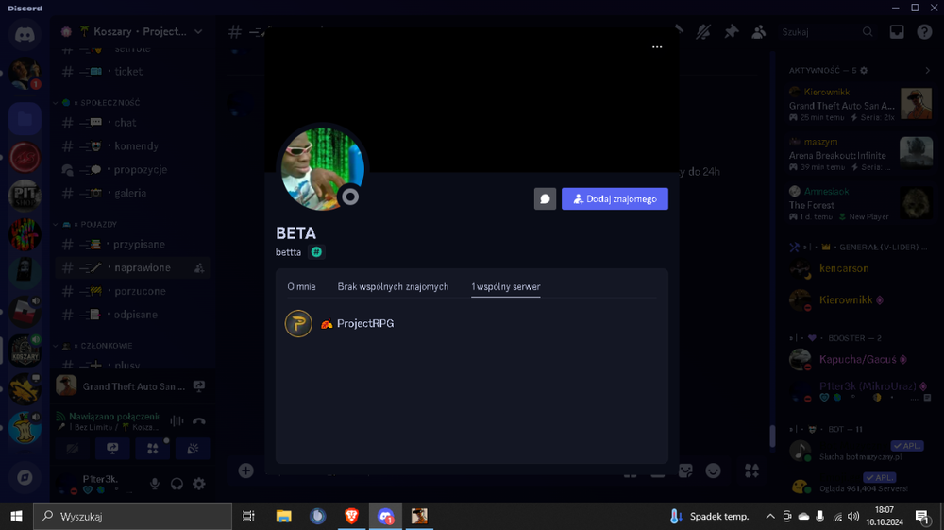Open the inbox icon in the top bar
The height and width of the screenshot is (530, 944).
click(897, 32)
